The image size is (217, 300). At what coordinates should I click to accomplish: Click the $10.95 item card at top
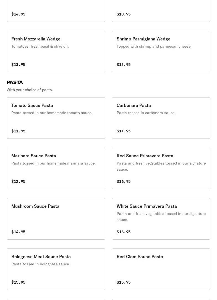click(x=161, y=11)
